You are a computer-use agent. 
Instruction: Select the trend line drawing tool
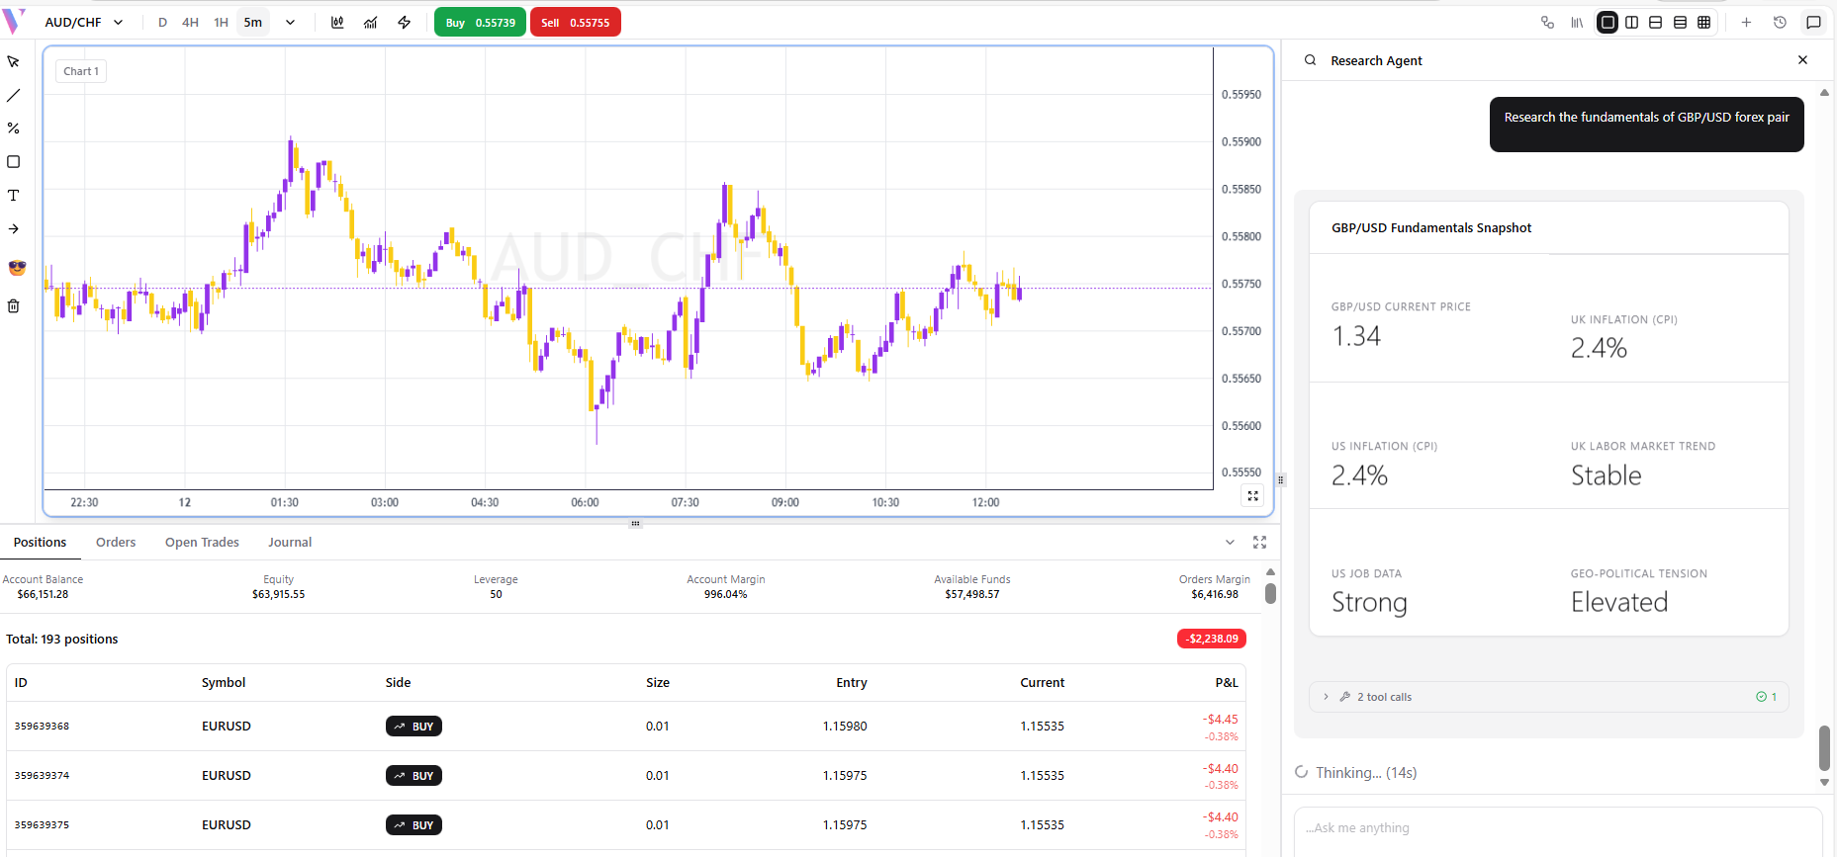coord(14,96)
